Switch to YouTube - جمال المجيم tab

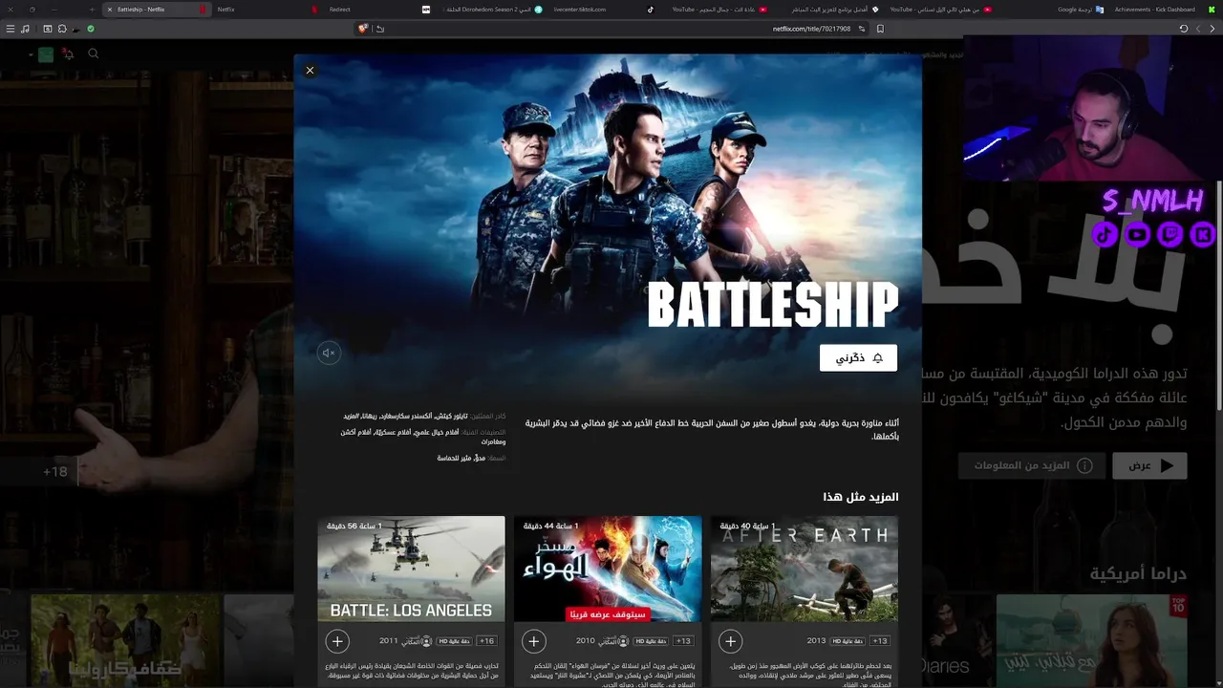pos(715,10)
